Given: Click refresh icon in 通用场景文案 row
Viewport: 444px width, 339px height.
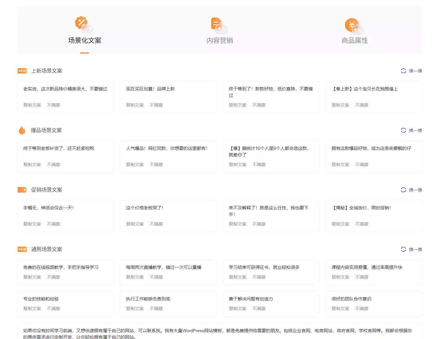Looking at the screenshot, I should (x=403, y=249).
